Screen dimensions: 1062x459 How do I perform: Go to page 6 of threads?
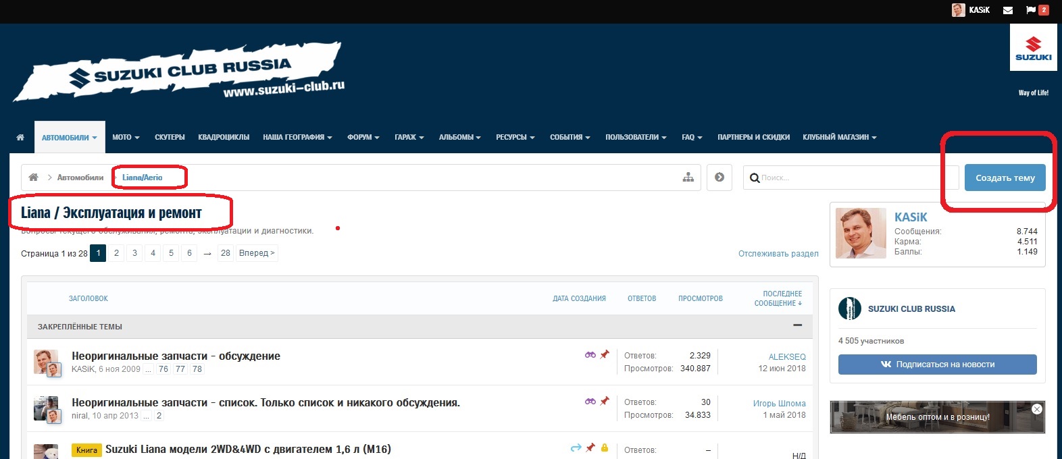pyautogui.click(x=189, y=253)
